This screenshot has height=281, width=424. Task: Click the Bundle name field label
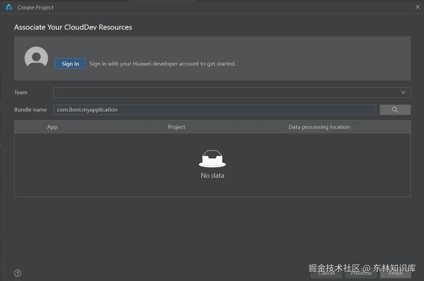pyautogui.click(x=30, y=110)
